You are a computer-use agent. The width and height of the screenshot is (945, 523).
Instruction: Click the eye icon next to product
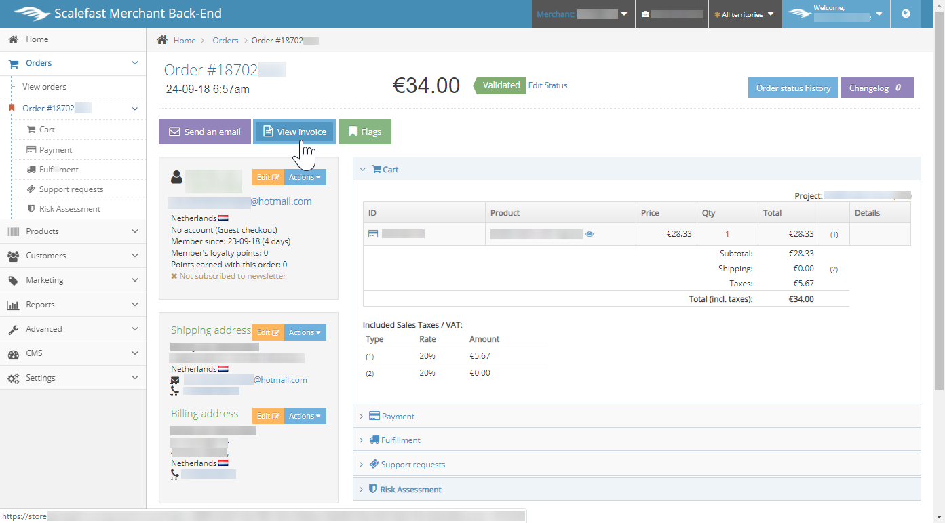click(x=590, y=234)
